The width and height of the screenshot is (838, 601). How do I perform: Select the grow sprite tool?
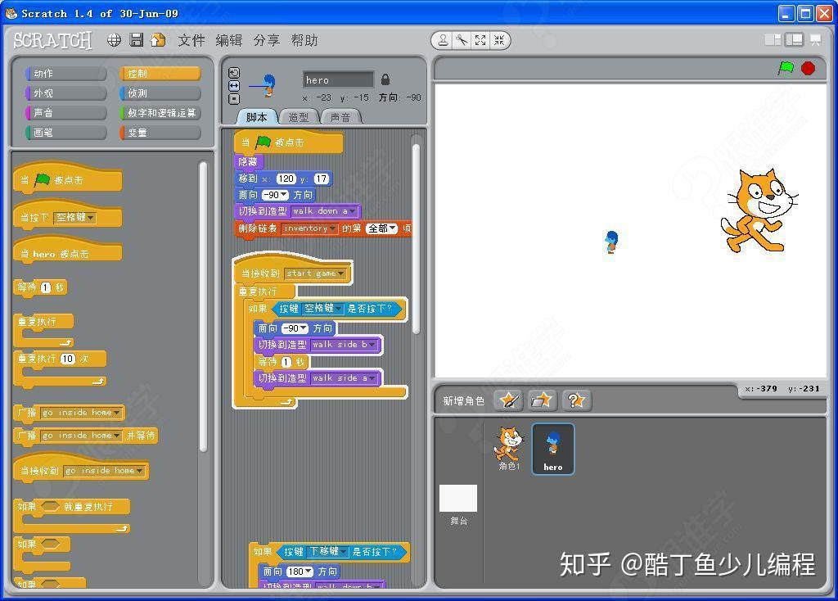[x=480, y=40]
